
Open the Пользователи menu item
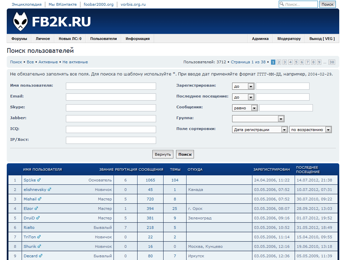pyautogui.click(x=103, y=39)
